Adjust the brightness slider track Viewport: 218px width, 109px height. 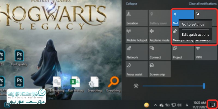tap(173, 86)
